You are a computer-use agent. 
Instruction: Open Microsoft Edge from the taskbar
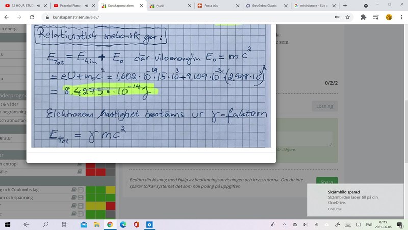[x=123, y=224]
